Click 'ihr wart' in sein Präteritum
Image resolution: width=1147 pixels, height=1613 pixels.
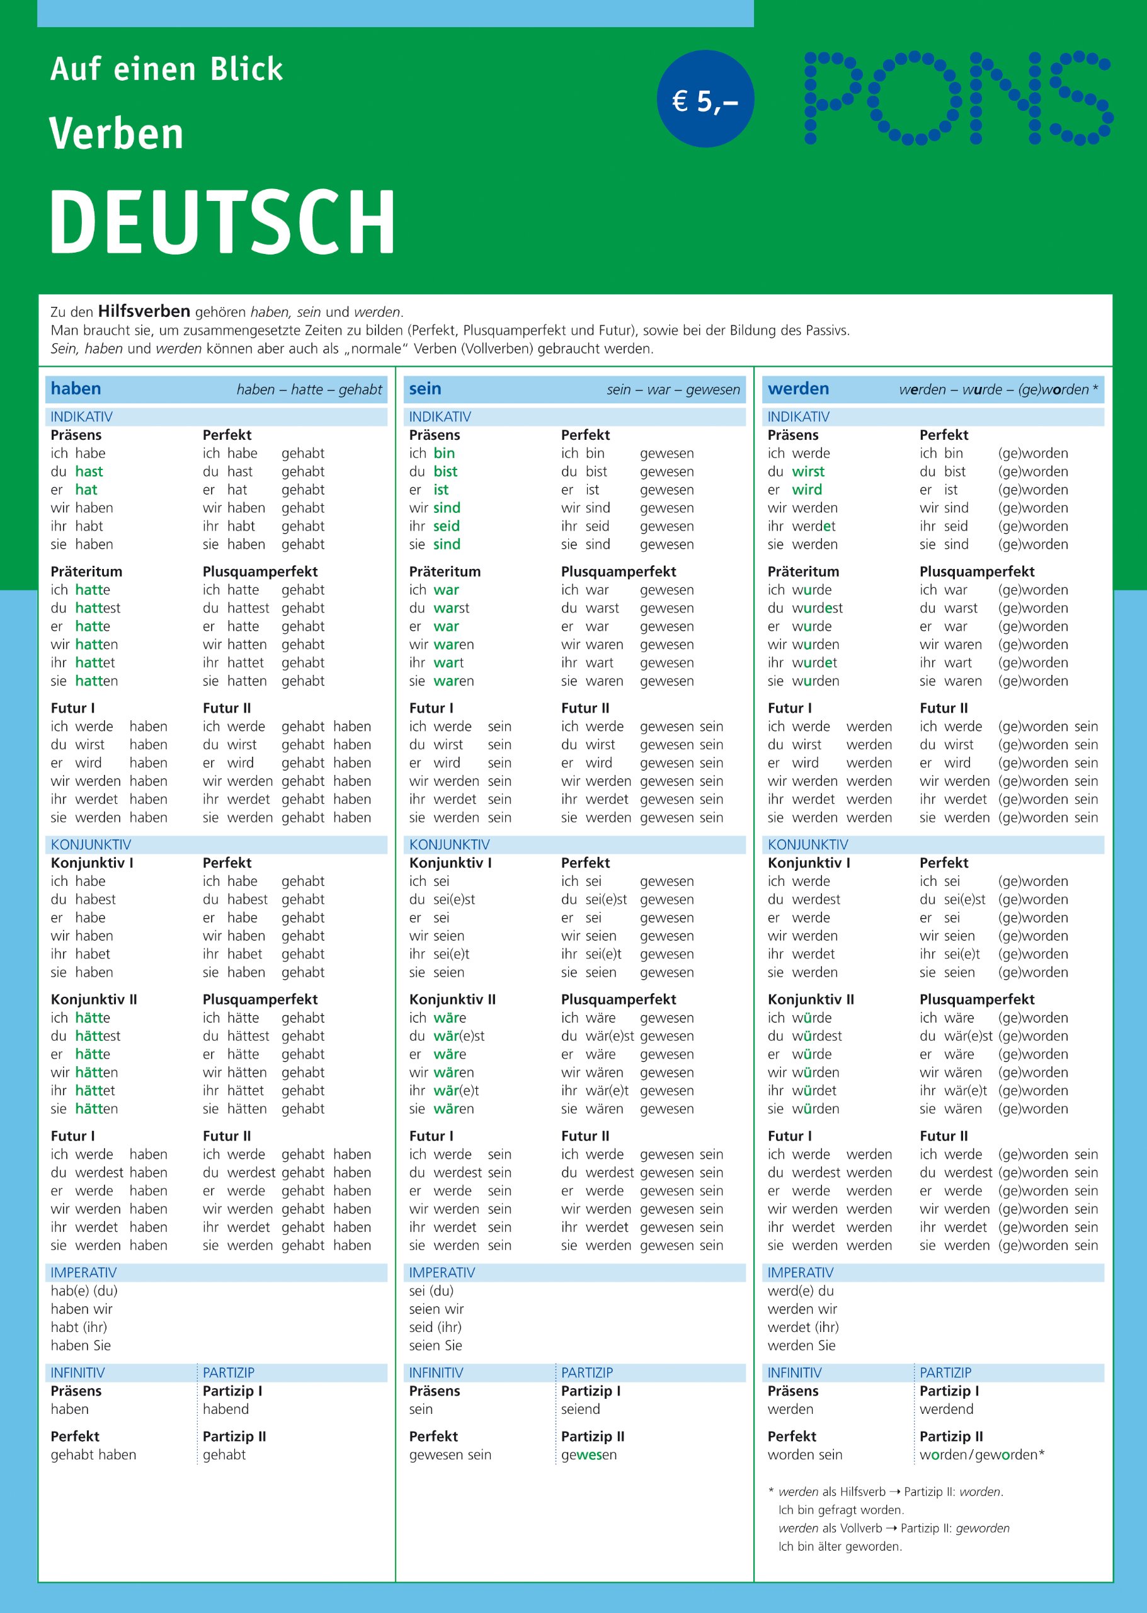[x=437, y=663]
